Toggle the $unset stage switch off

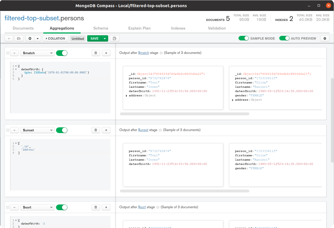point(62,130)
